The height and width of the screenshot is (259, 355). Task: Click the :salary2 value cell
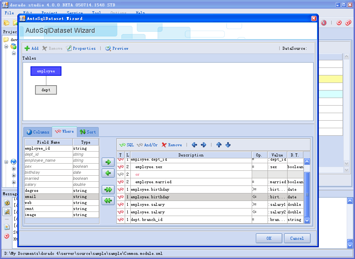click(277, 212)
